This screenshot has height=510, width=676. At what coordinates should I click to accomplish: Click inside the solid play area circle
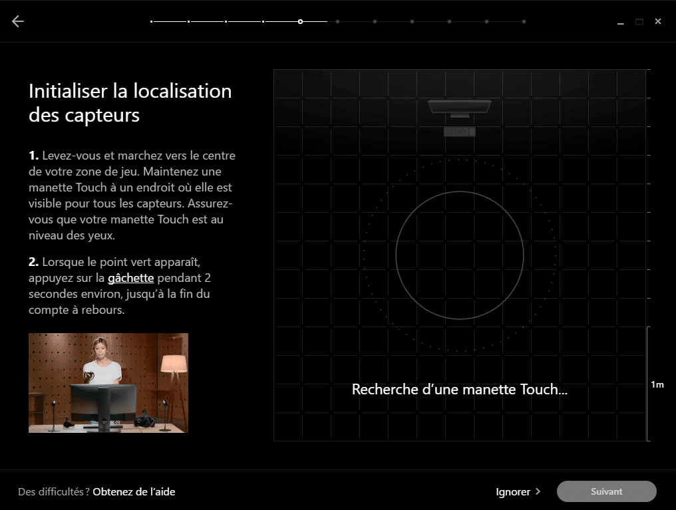tap(459, 255)
